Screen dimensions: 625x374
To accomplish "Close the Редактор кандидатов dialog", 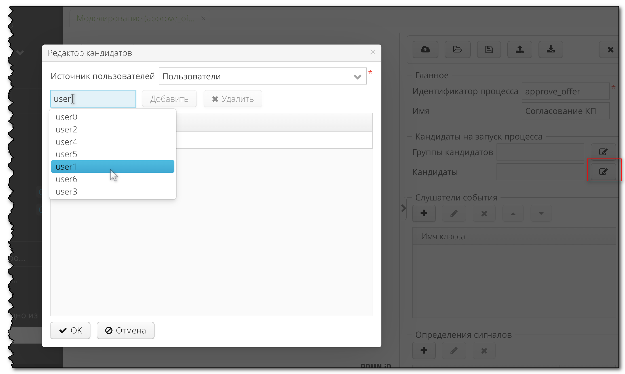I will pyautogui.click(x=372, y=52).
